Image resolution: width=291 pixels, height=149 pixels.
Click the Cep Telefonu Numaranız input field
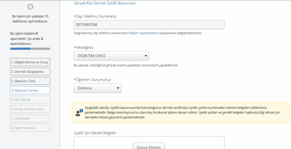click(x=149, y=25)
